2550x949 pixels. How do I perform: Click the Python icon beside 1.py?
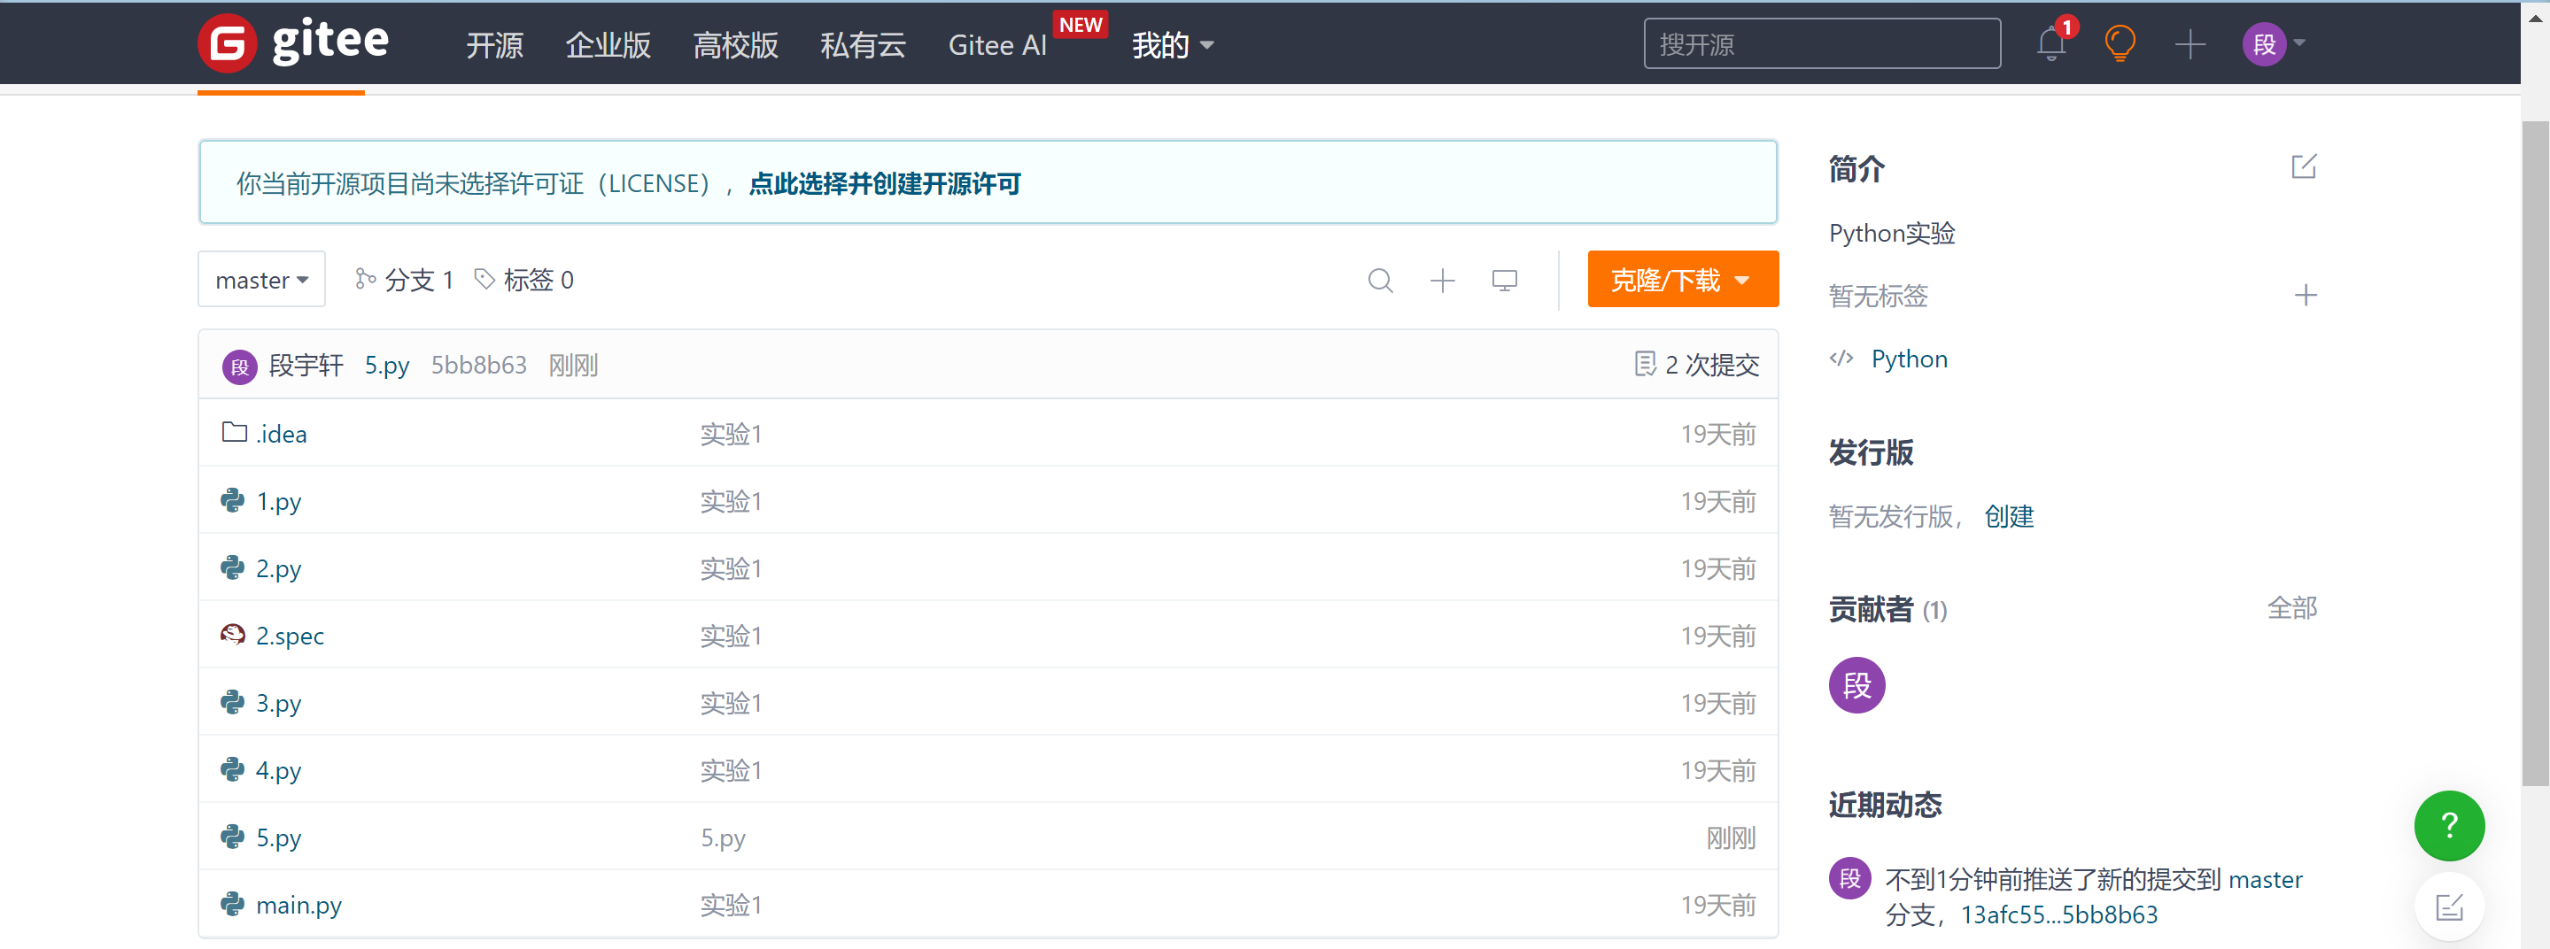click(233, 501)
